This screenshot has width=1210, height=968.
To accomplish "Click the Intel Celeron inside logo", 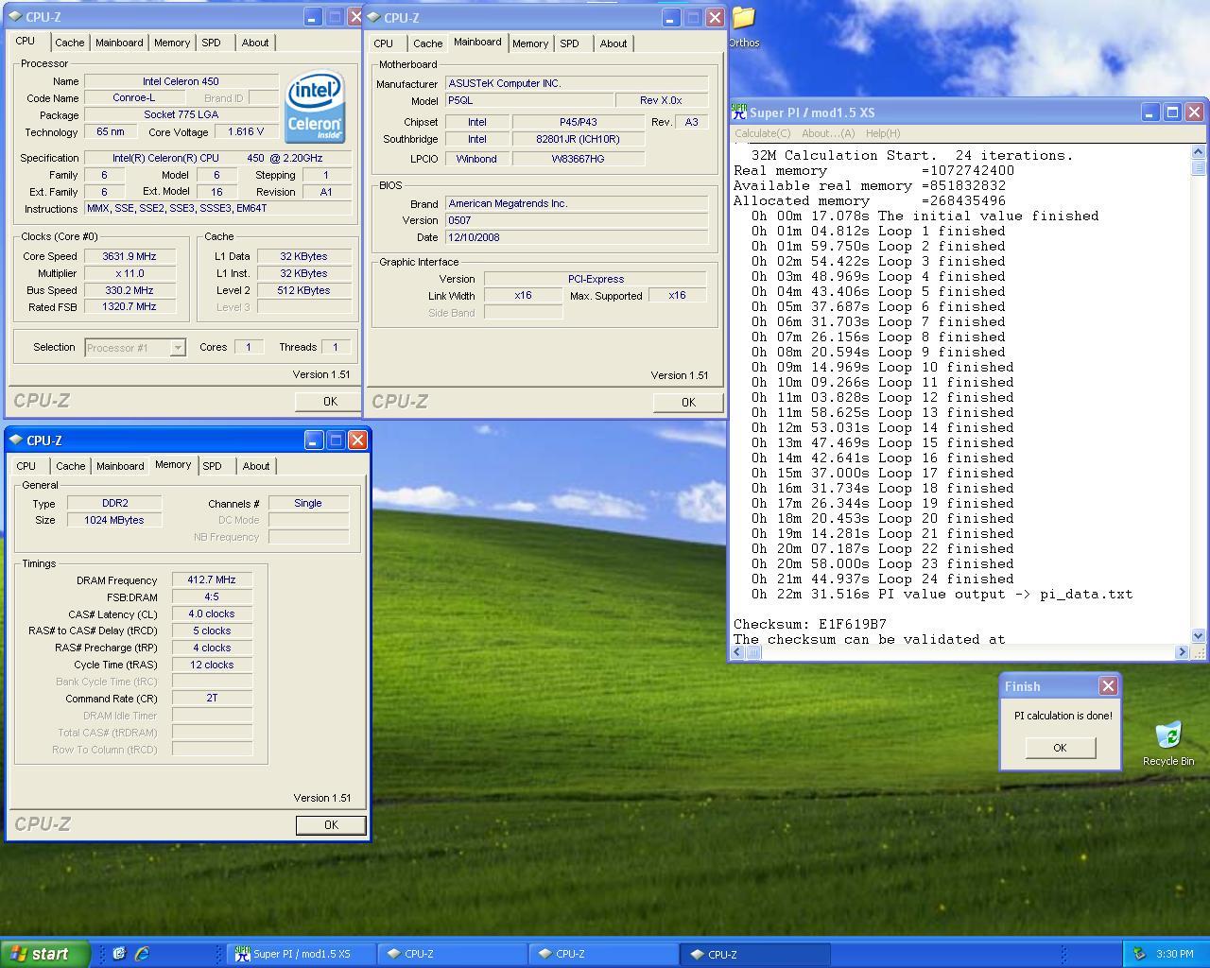I will click(315, 109).
